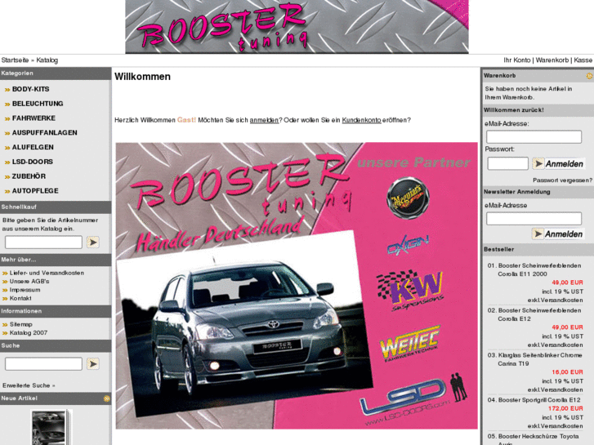The height and width of the screenshot is (445, 594).
Task: Click the Suche arrow submit icon
Action: (93, 364)
